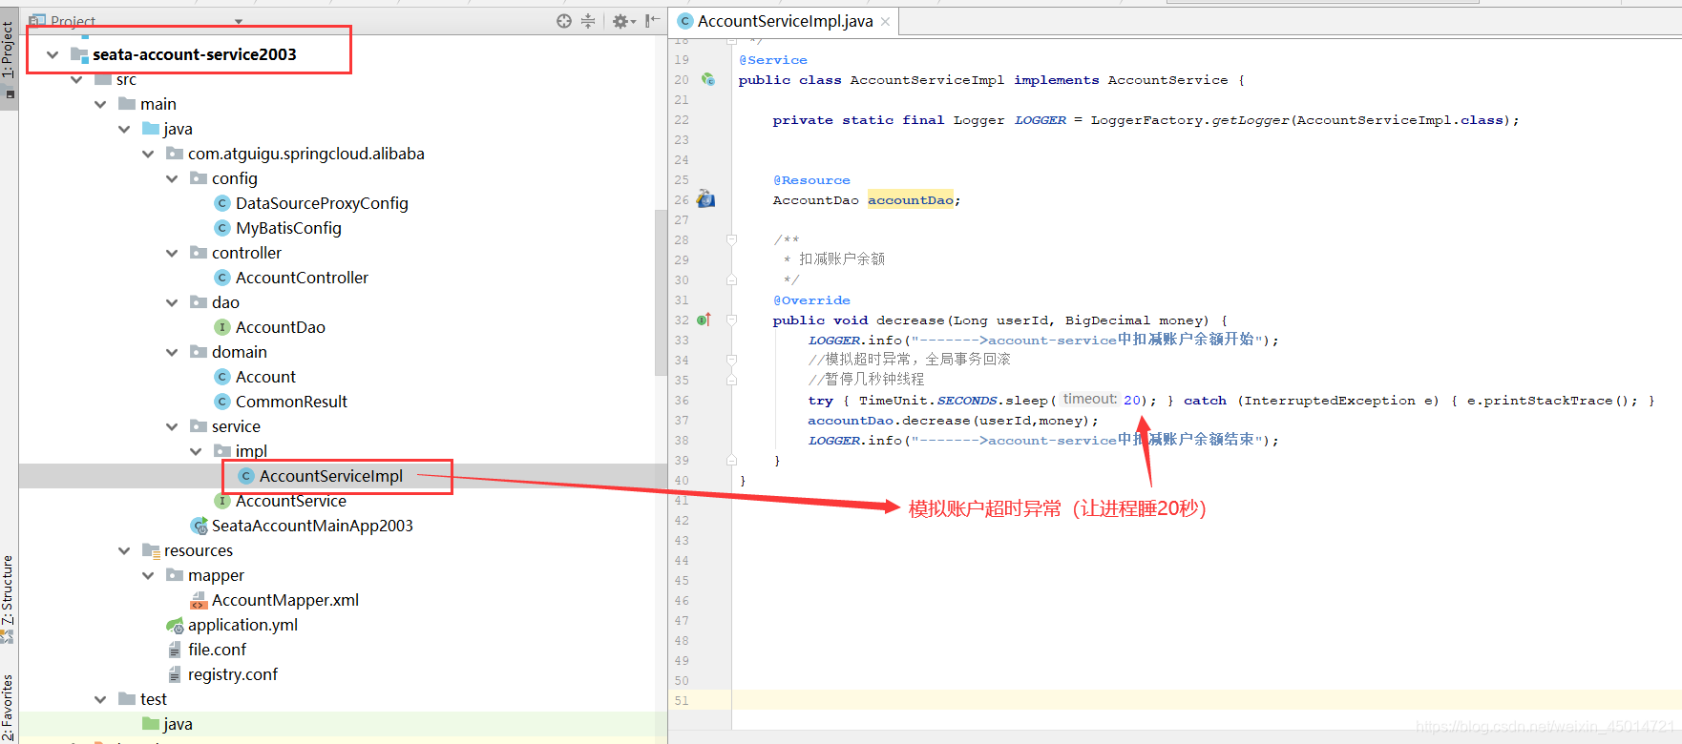
Task: Collapse the main folder
Action: tap(100, 104)
